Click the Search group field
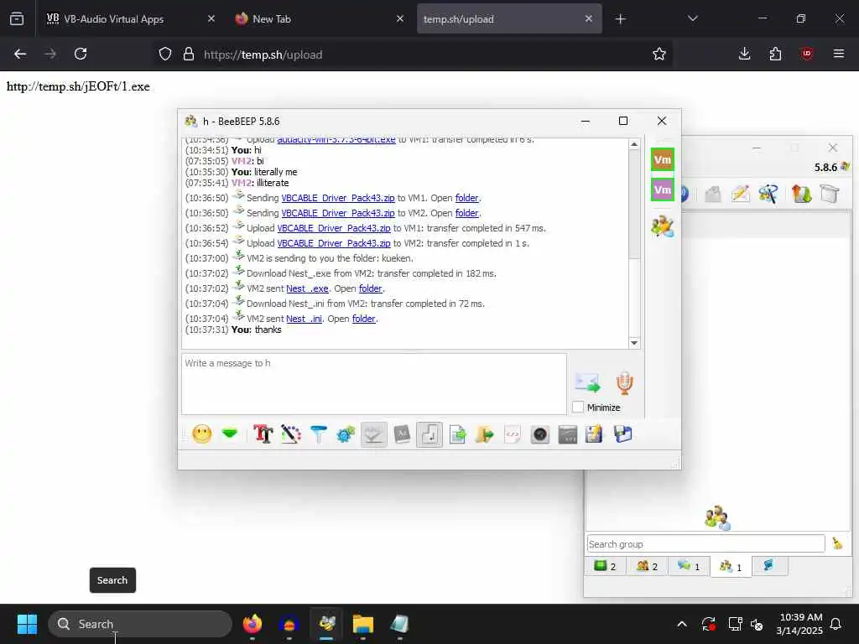Screen dimensions: 859x644 click(x=705, y=543)
